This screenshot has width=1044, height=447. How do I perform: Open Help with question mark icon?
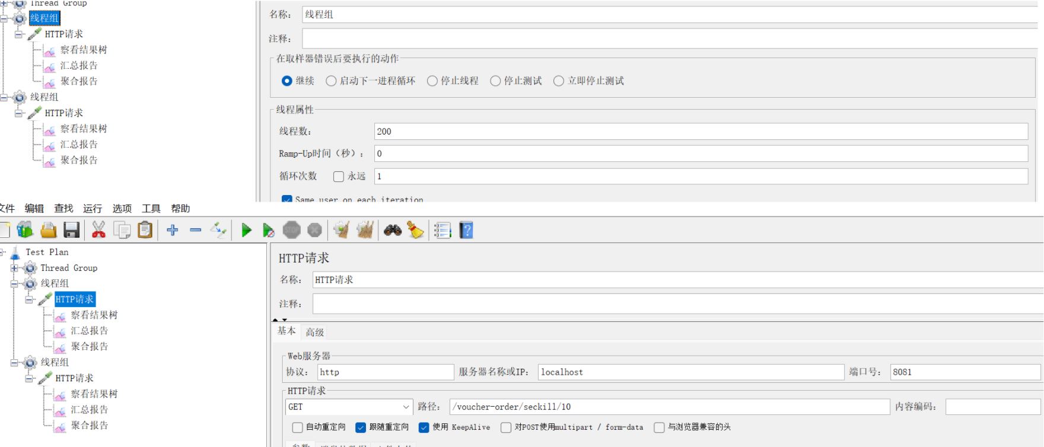point(466,230)
